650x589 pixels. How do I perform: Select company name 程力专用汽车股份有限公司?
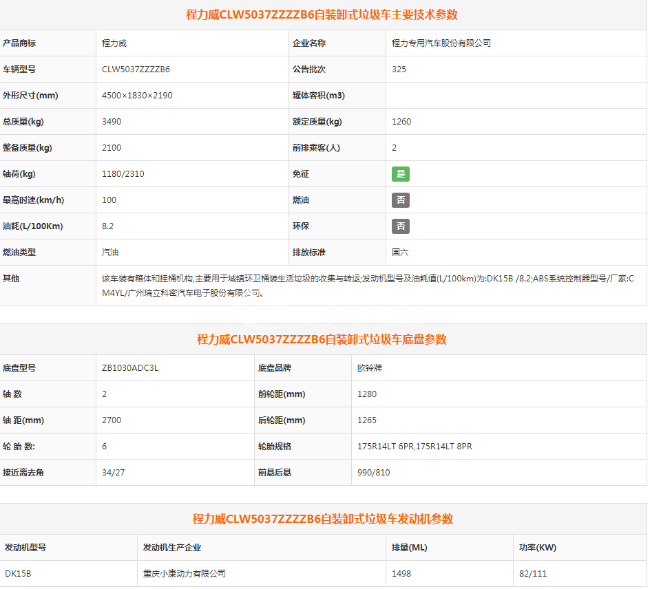441,43
